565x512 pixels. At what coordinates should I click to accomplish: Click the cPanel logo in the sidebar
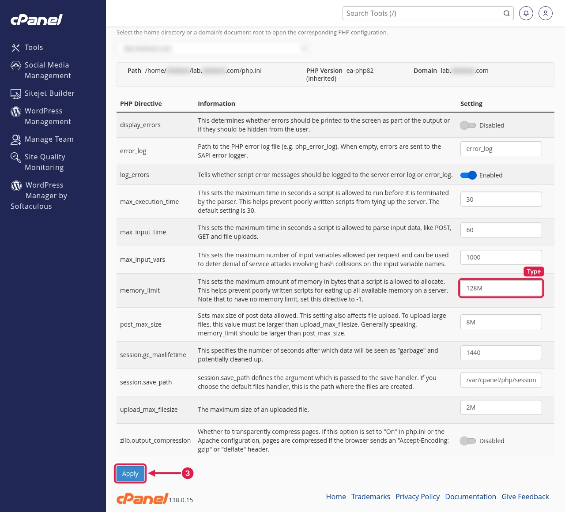point(37,20)
